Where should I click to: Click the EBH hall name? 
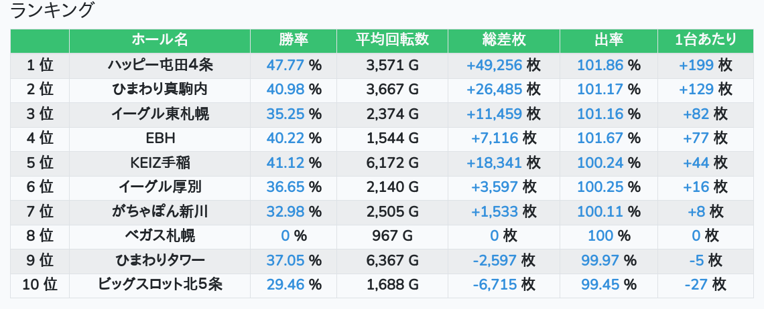click(160, 138)
